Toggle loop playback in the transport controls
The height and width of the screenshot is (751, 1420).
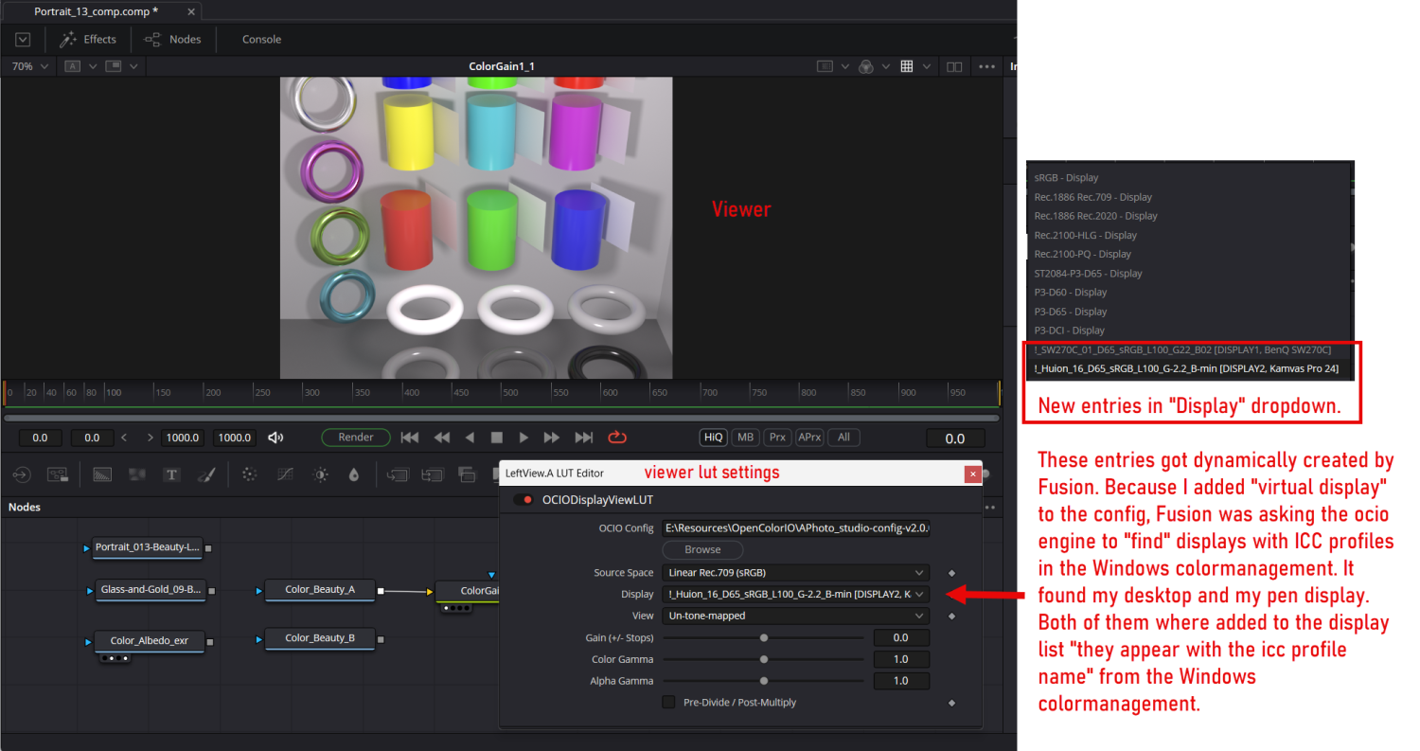[x=618, y=437]
